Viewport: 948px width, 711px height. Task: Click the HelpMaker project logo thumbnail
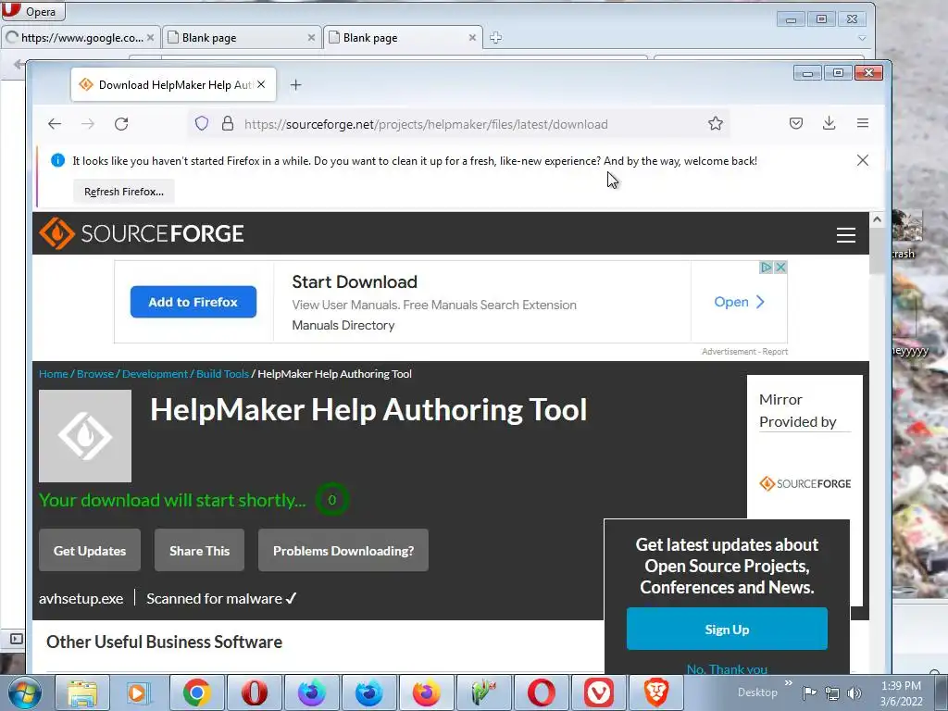tap(85, 436)
